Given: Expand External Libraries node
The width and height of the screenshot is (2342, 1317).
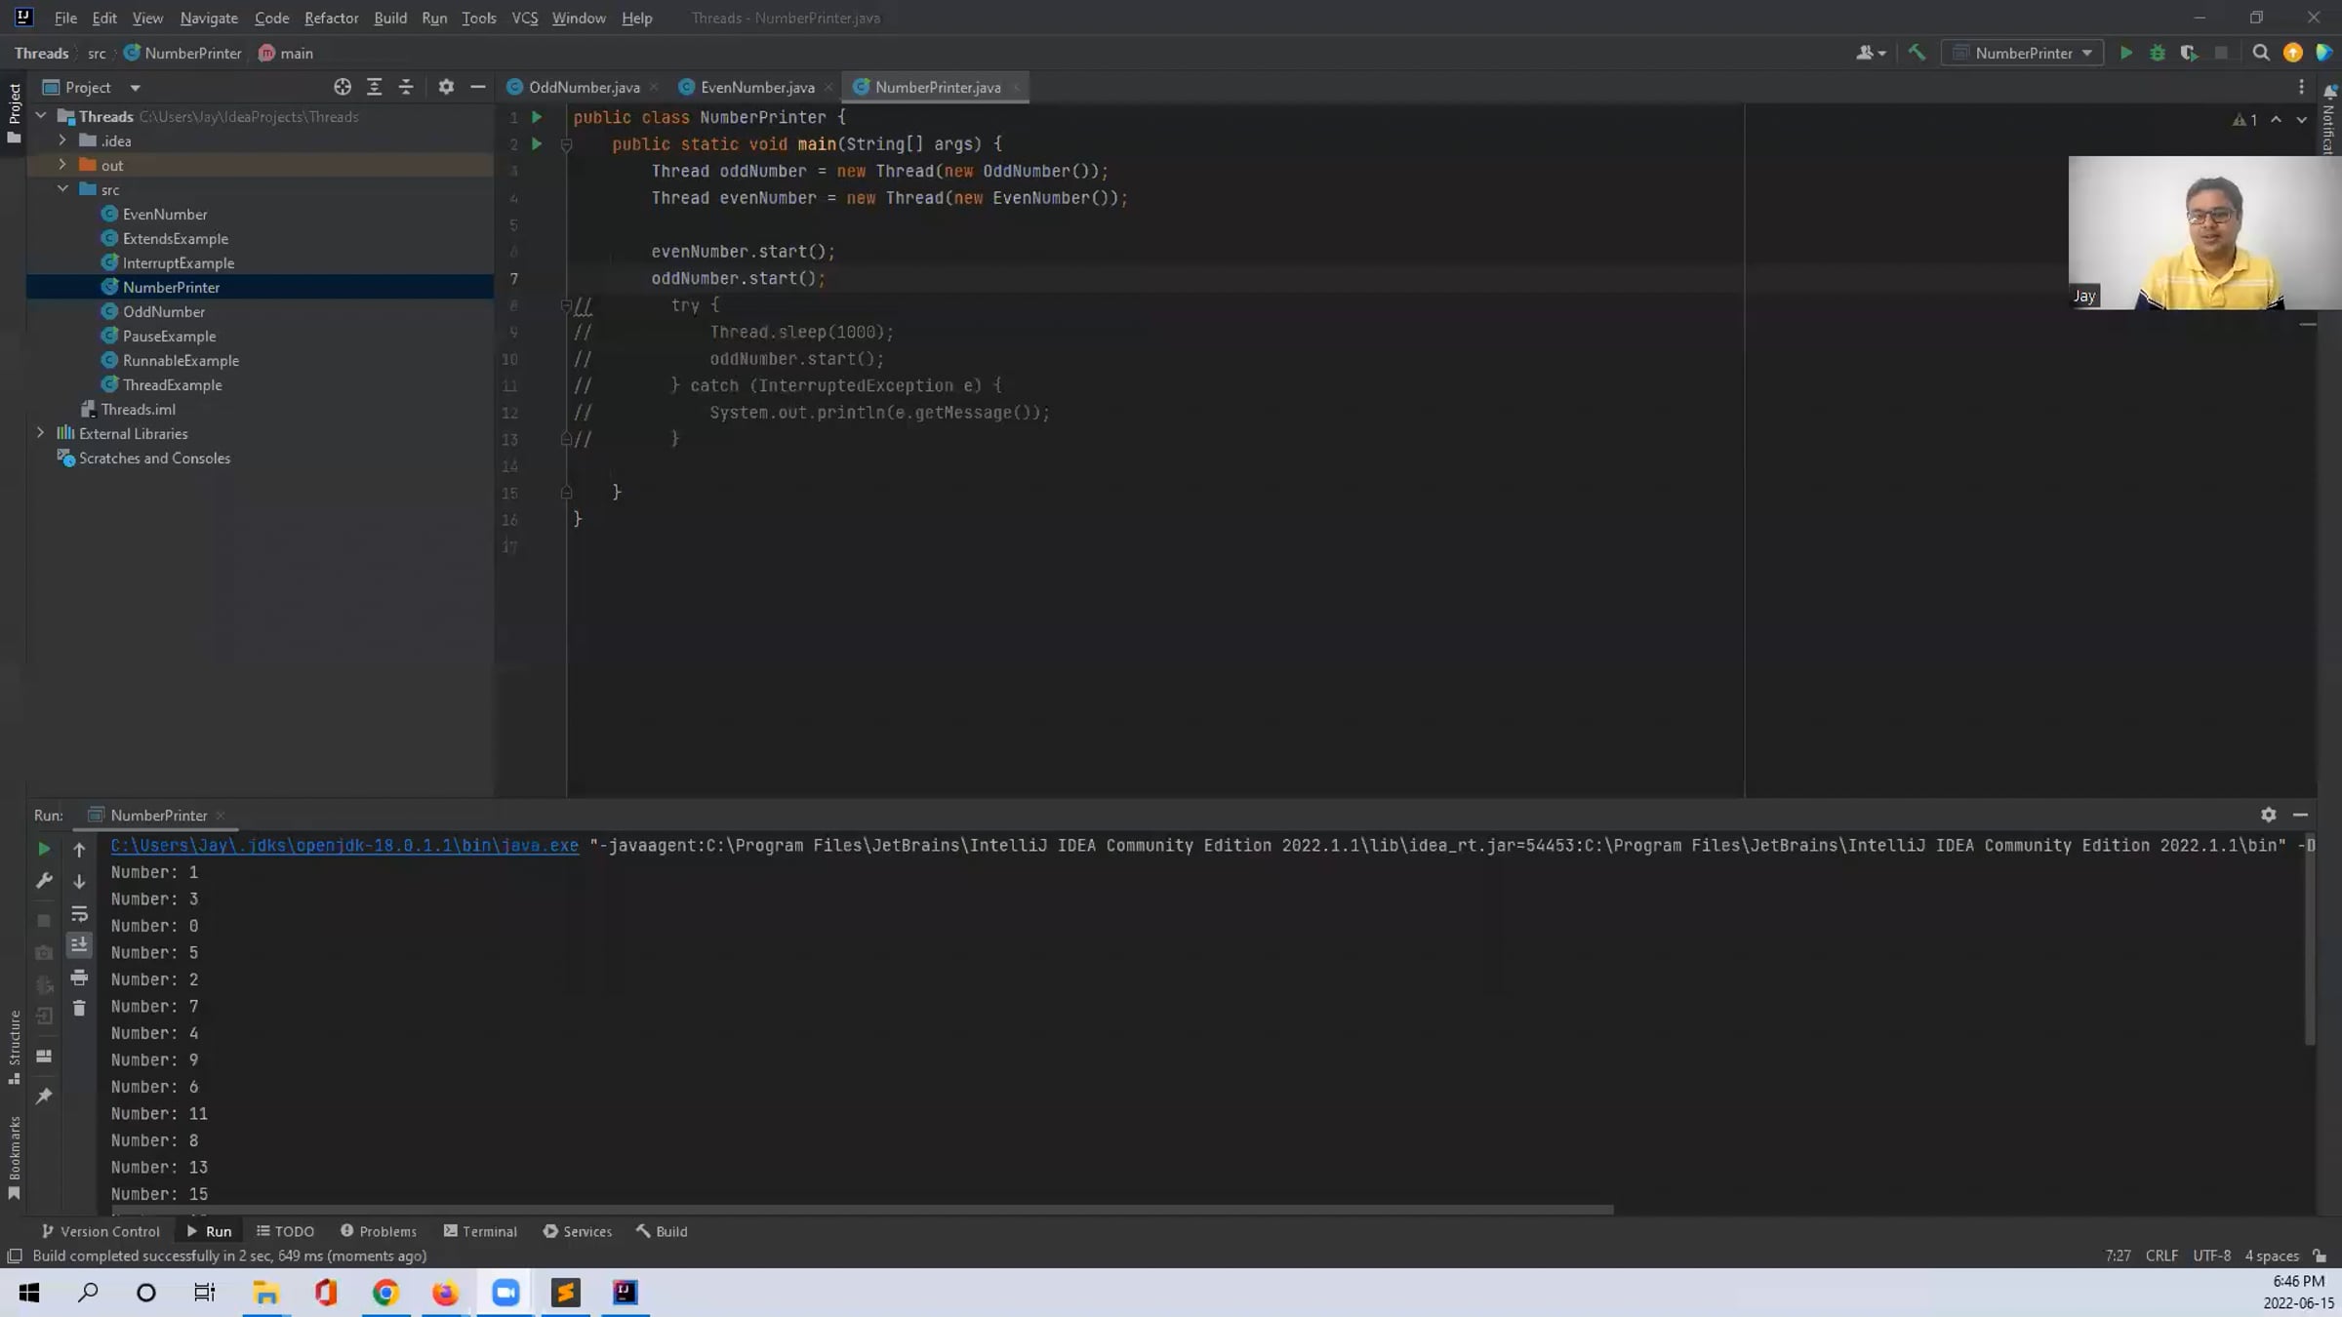Looking at the screenshot, I should 40,433.
